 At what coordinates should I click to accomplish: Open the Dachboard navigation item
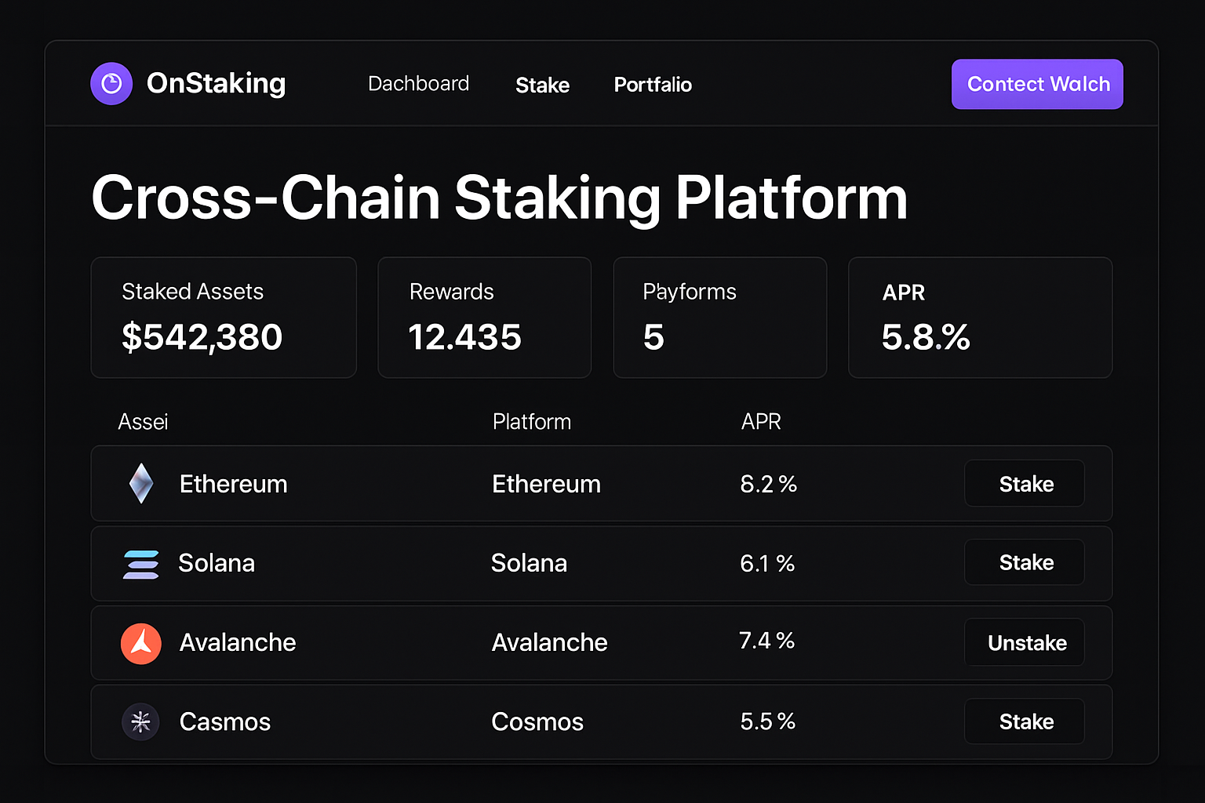tap(418, 84)
